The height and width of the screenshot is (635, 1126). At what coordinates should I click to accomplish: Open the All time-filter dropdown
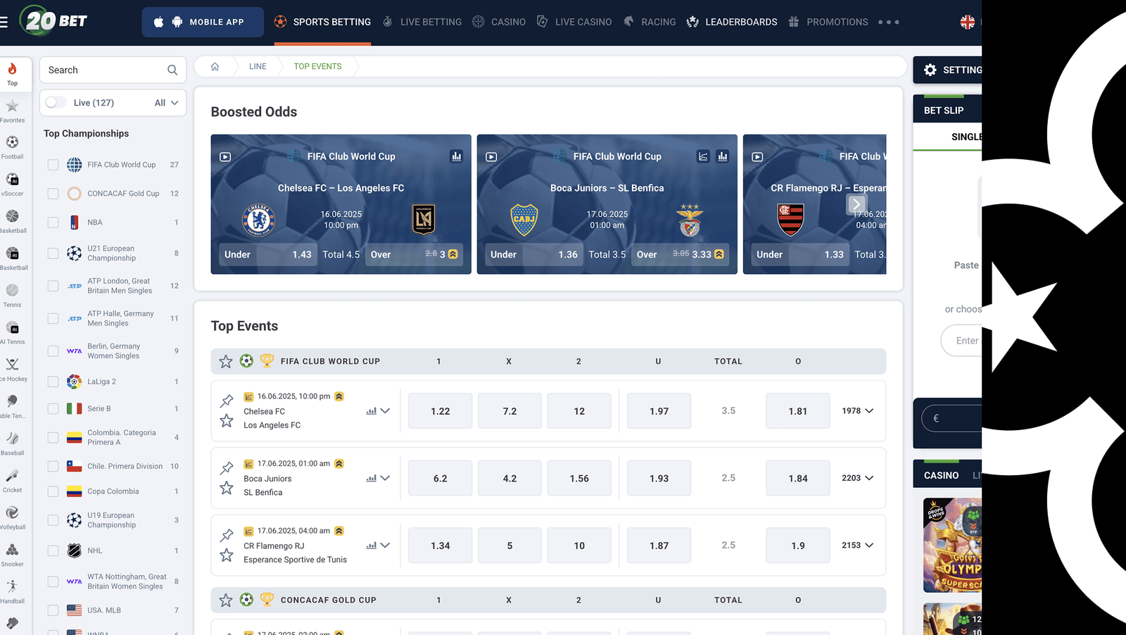click(x=167, y=103)
